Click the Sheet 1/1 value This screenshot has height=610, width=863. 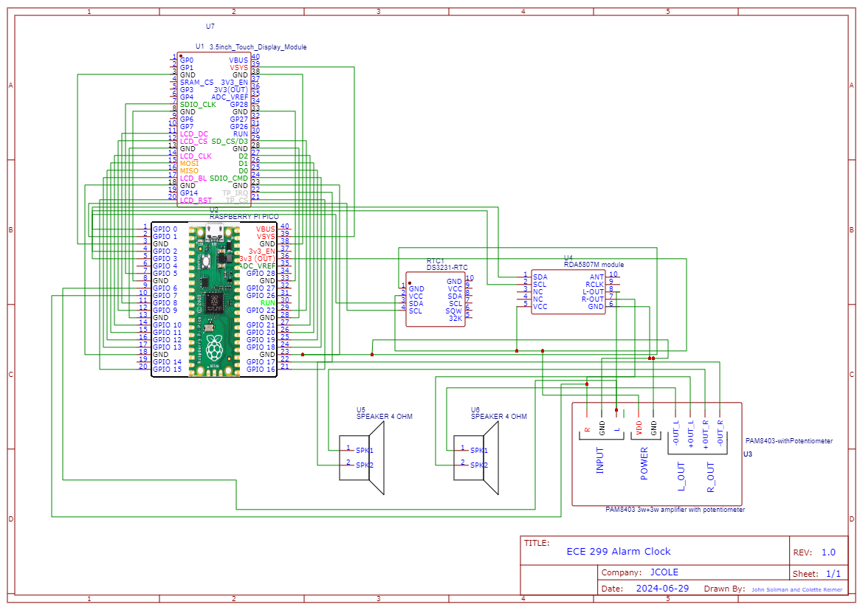tap(833, 573)
